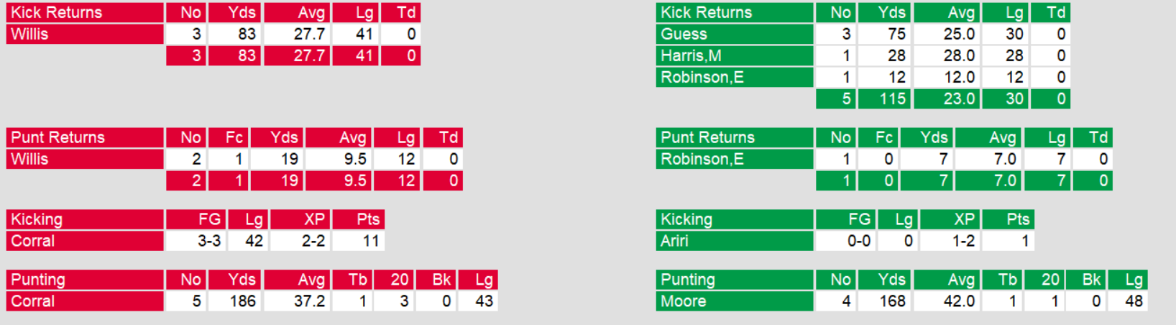Click the 115 total yards cell in green table
Screen dimensions: 1176x325
coord(885,99)
